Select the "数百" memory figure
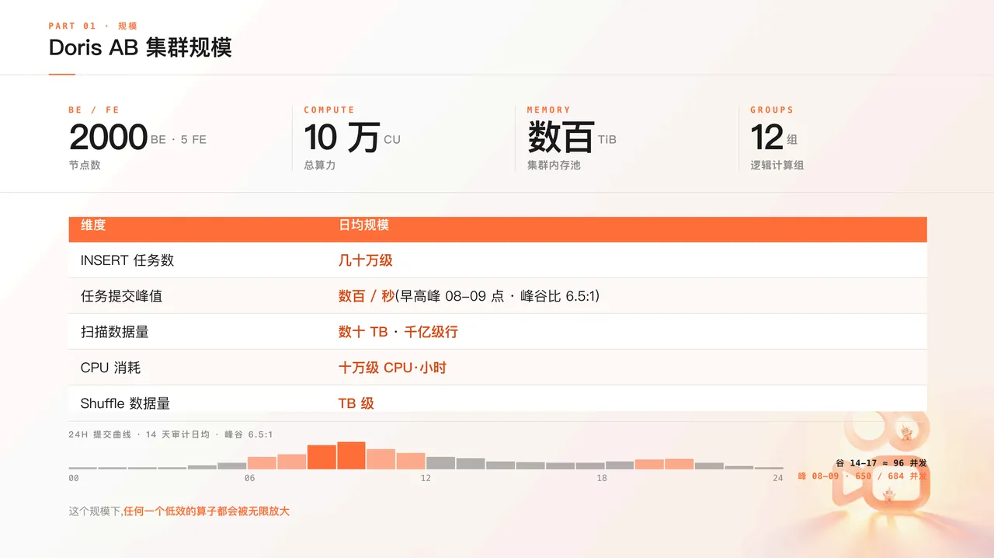The height and width of the screenshot is (558, 994). pyautogui.click(x=561, y=138)
